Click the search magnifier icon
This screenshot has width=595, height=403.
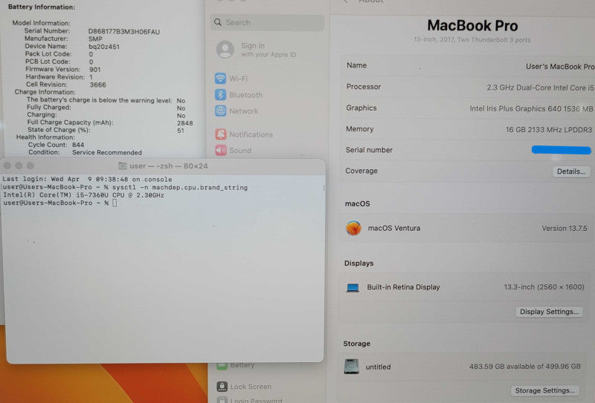click(x=218, y=22)
